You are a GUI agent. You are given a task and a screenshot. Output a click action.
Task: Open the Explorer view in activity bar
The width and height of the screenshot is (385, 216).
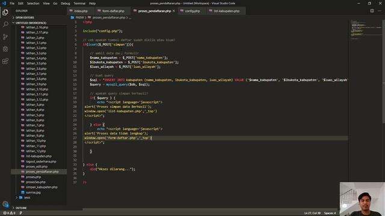click(x=5, y=12)
